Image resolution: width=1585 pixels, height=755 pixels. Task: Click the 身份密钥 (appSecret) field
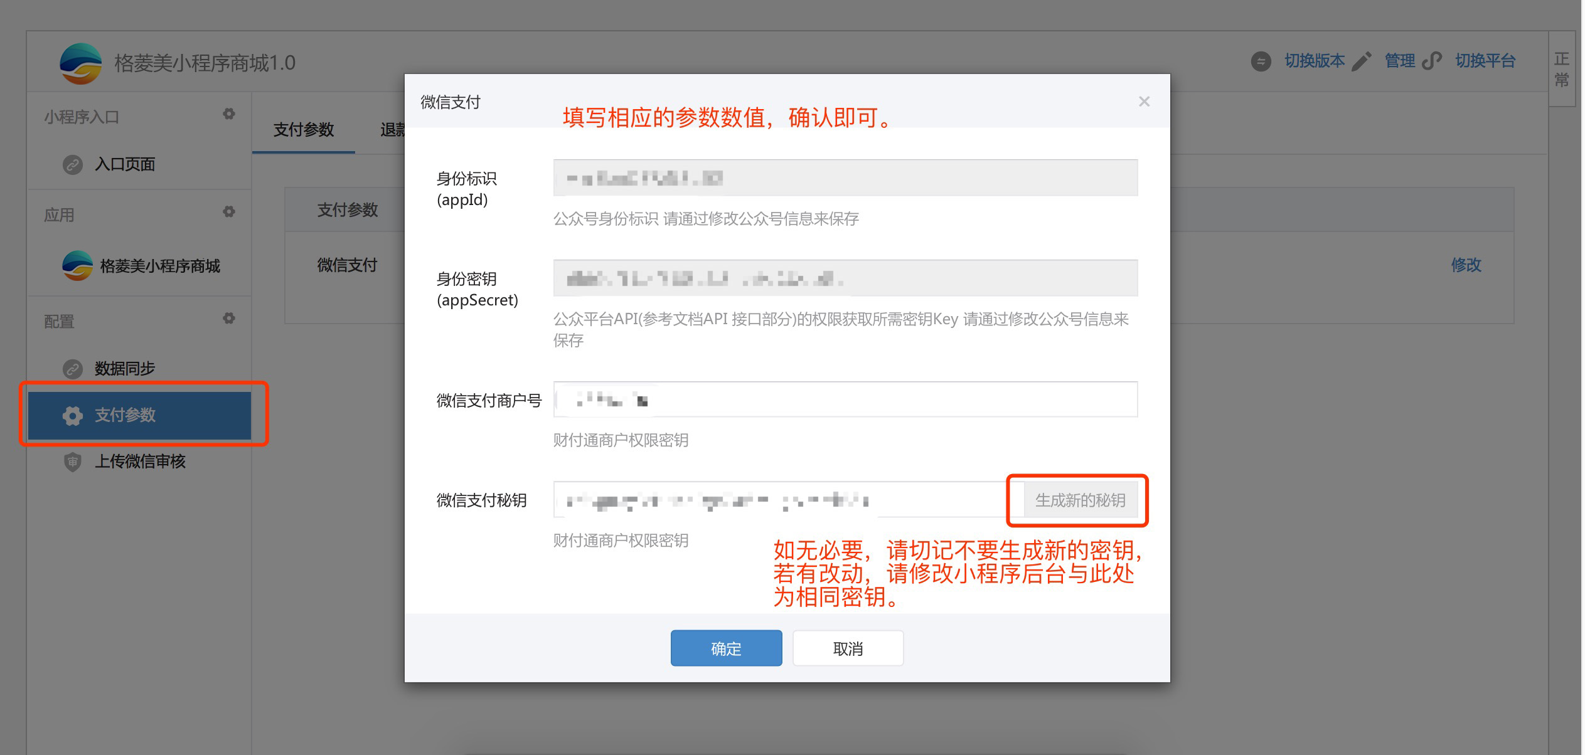(845, 278)
